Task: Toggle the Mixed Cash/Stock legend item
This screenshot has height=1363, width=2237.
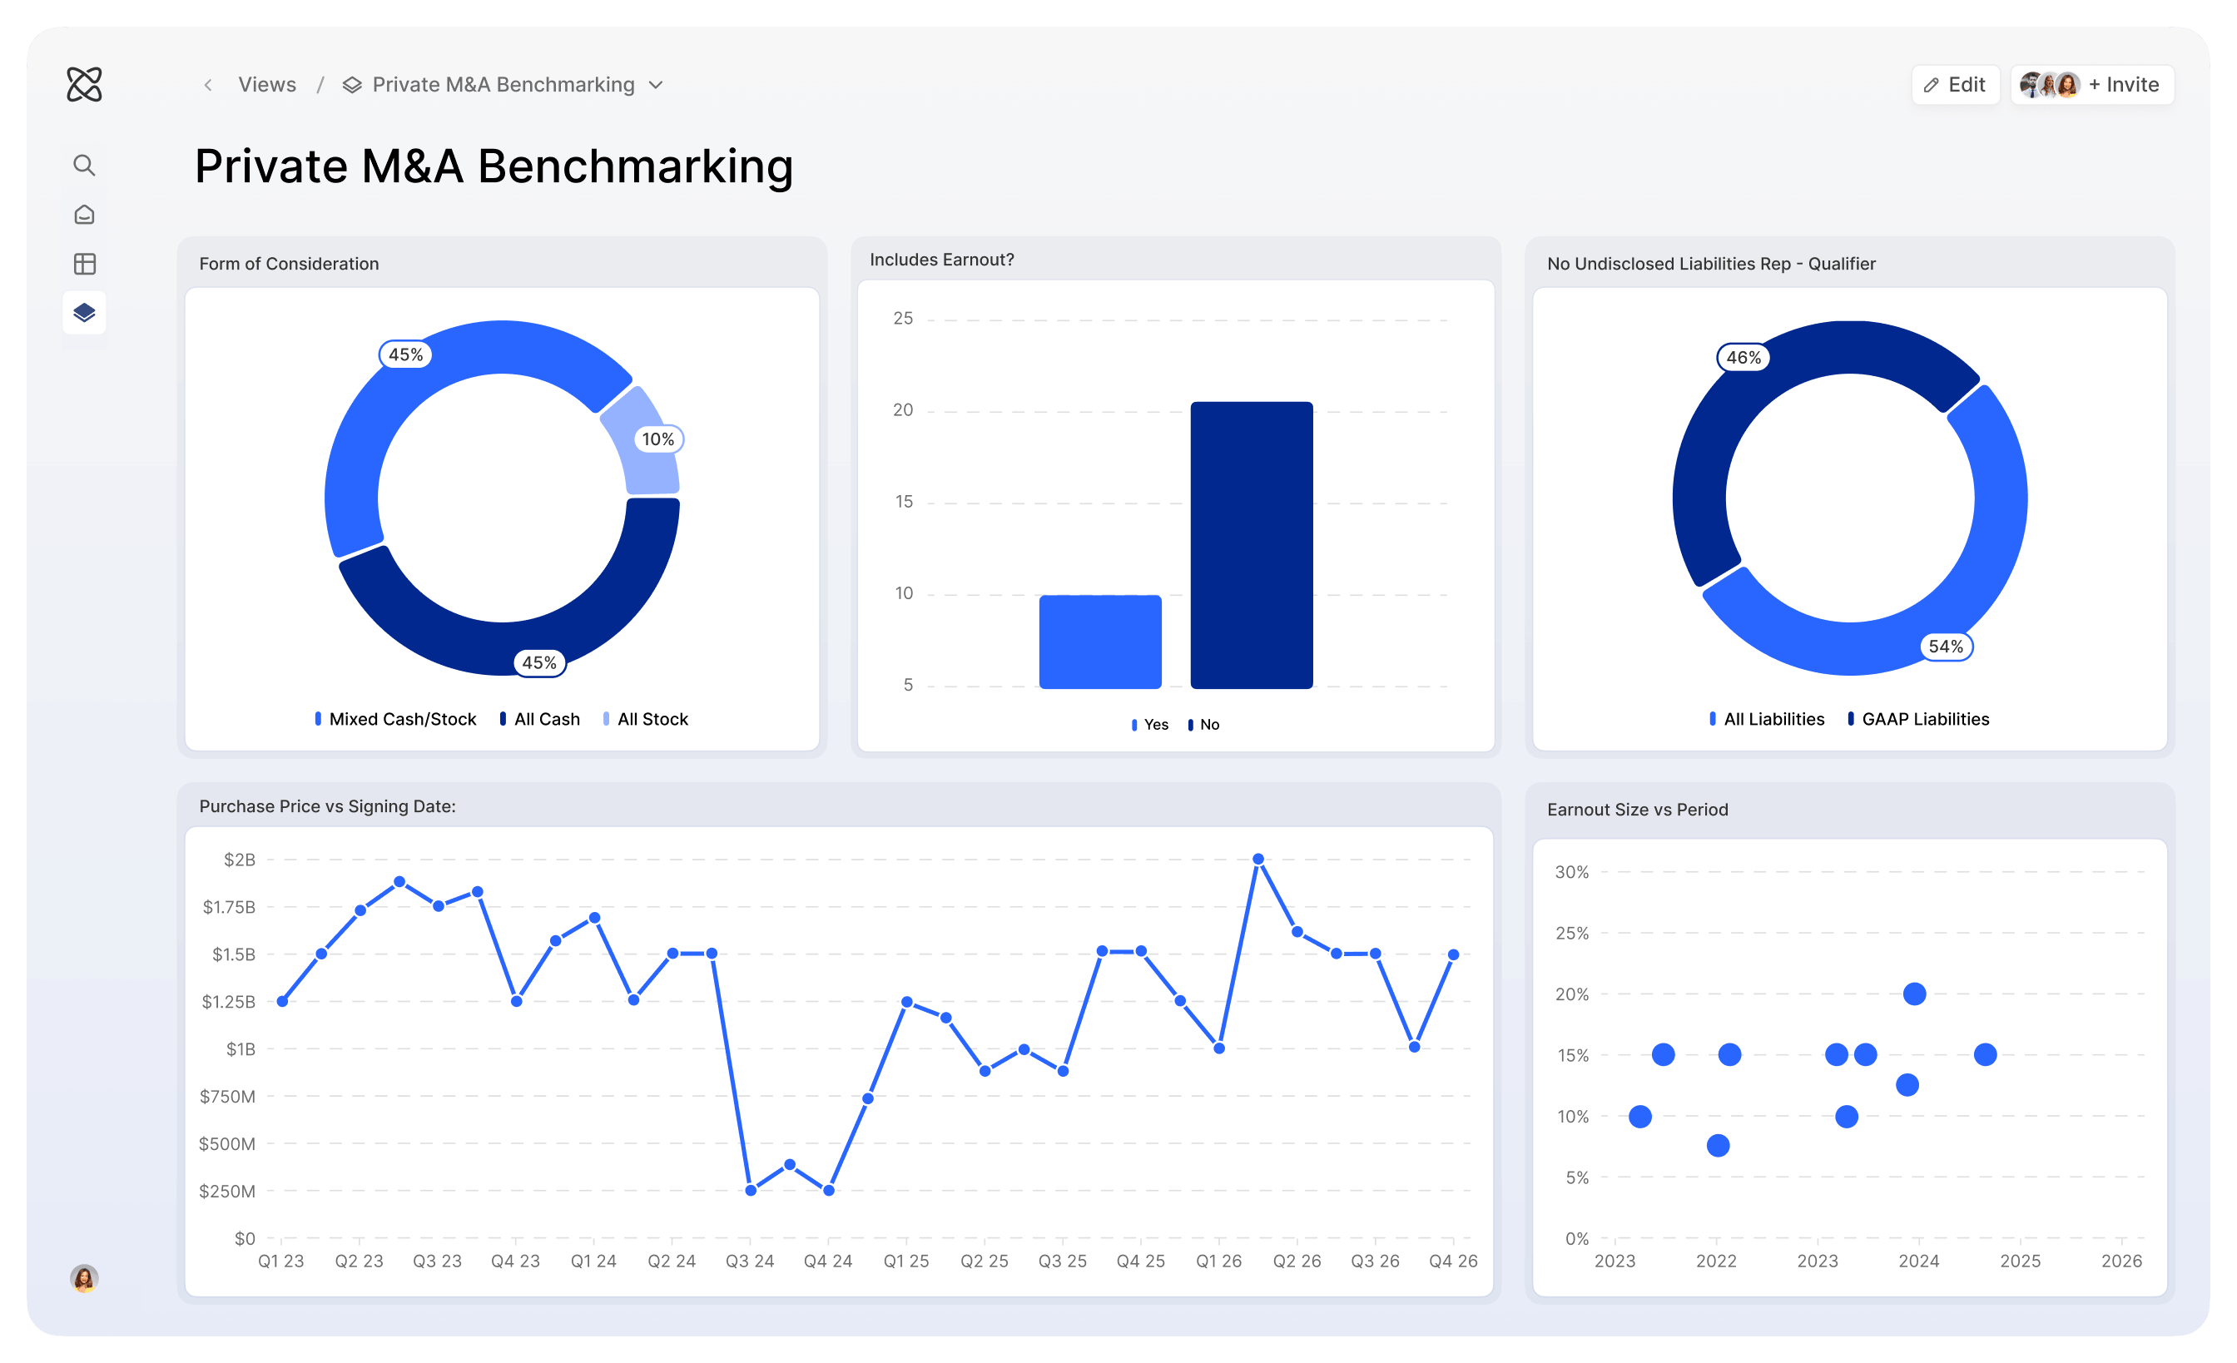Action: [395, 719]
